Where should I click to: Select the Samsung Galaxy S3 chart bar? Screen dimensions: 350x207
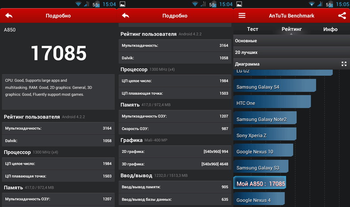tap(261, 166)
